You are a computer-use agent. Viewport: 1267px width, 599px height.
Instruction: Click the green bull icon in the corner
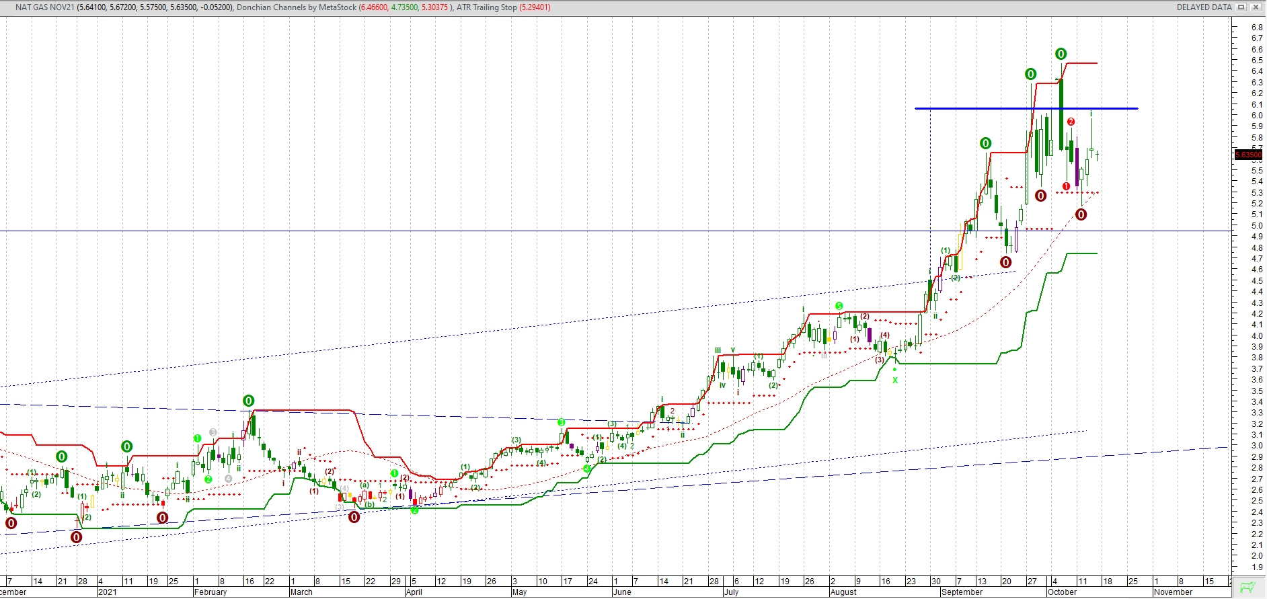1247,588
